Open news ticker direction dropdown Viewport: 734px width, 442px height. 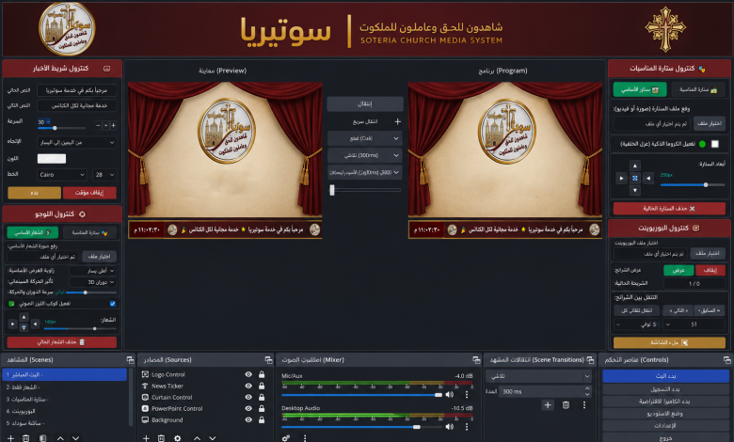click(x=77, y=142)
